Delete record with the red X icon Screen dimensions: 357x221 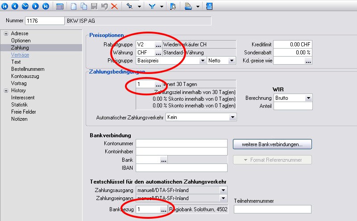click(114, 6)
